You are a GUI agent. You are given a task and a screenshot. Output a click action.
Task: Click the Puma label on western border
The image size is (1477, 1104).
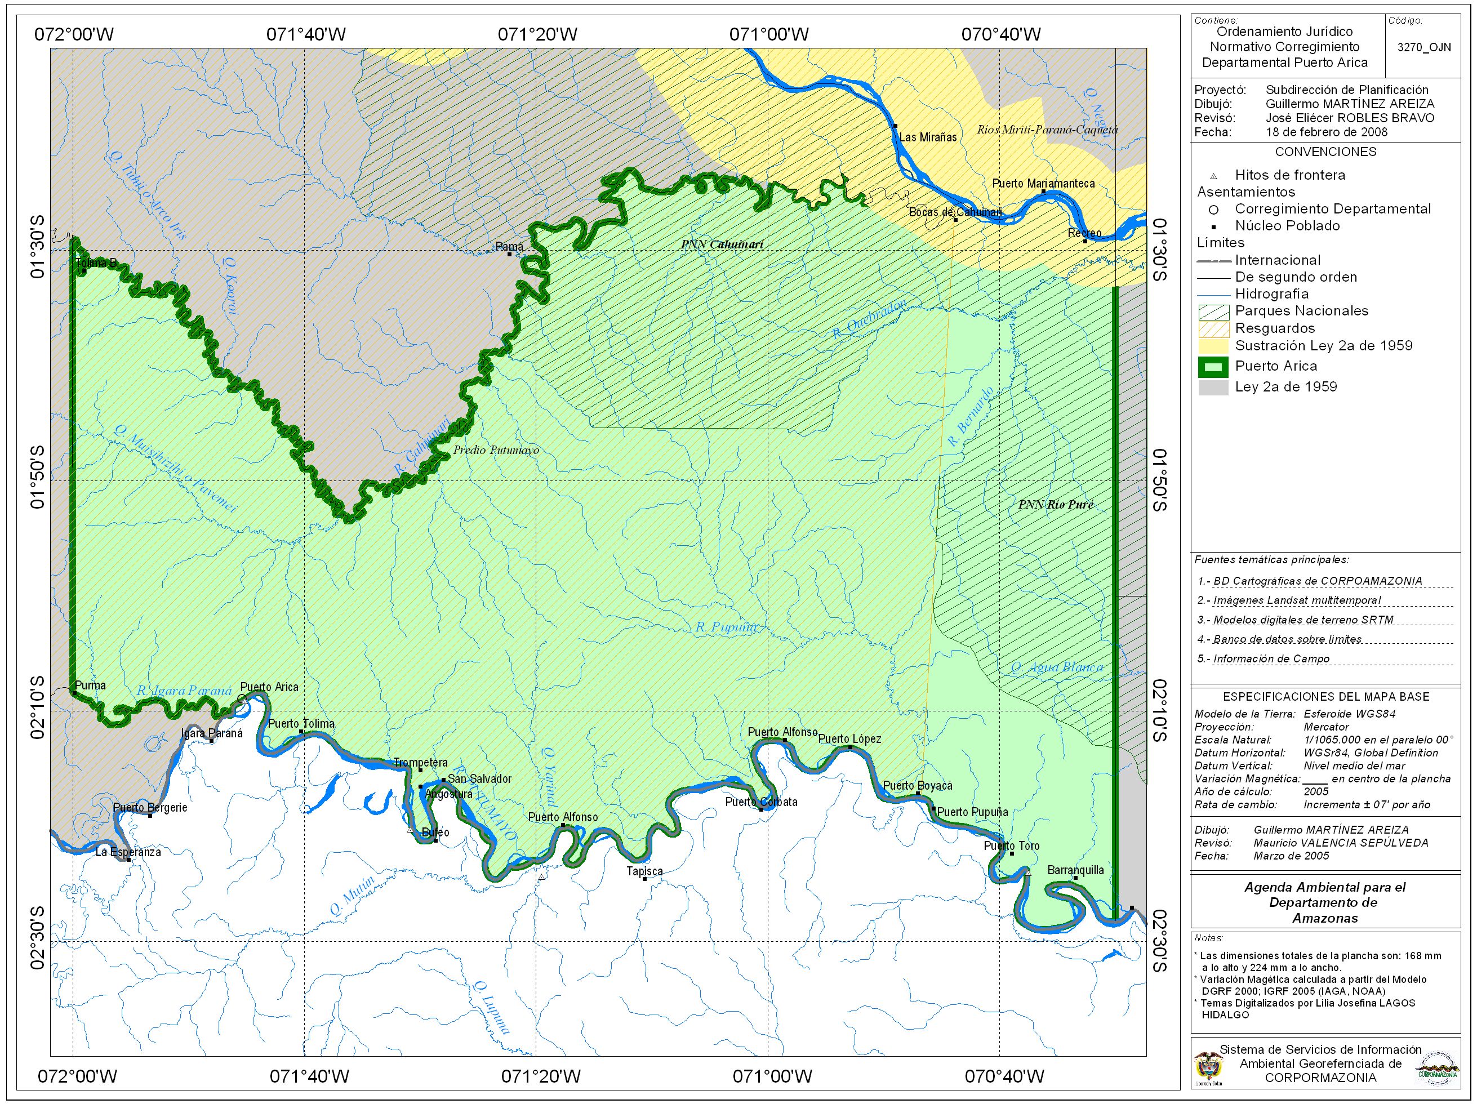click(x=90, y=685)
